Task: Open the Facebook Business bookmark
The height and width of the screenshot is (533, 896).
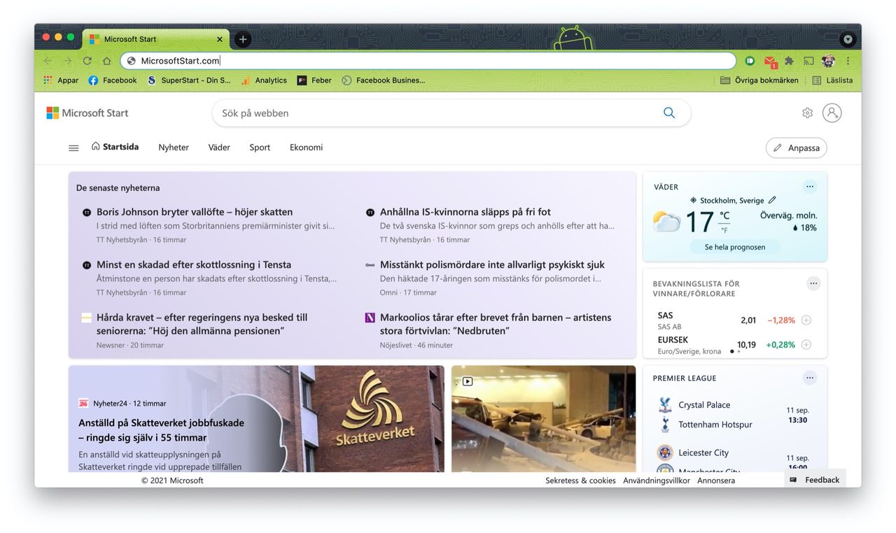Action: point(384,80)
